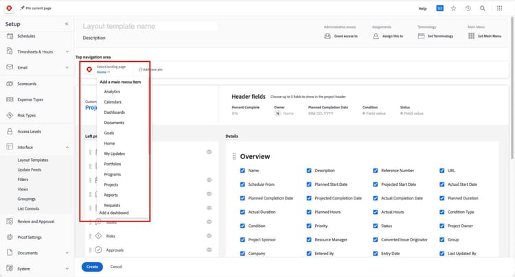Toggle the Planned Hours checkbox
Viewport: 515px width, 277px height.
click(x=309, y=212)
